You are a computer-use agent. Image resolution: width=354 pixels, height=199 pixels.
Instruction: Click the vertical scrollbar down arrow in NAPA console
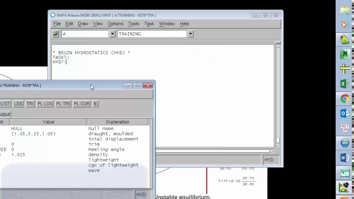(x=278, y=145)
